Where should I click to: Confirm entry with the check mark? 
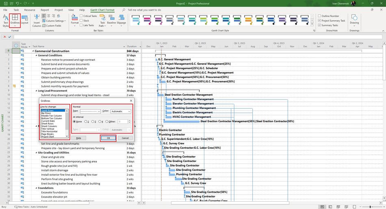(x=10, y=37)
